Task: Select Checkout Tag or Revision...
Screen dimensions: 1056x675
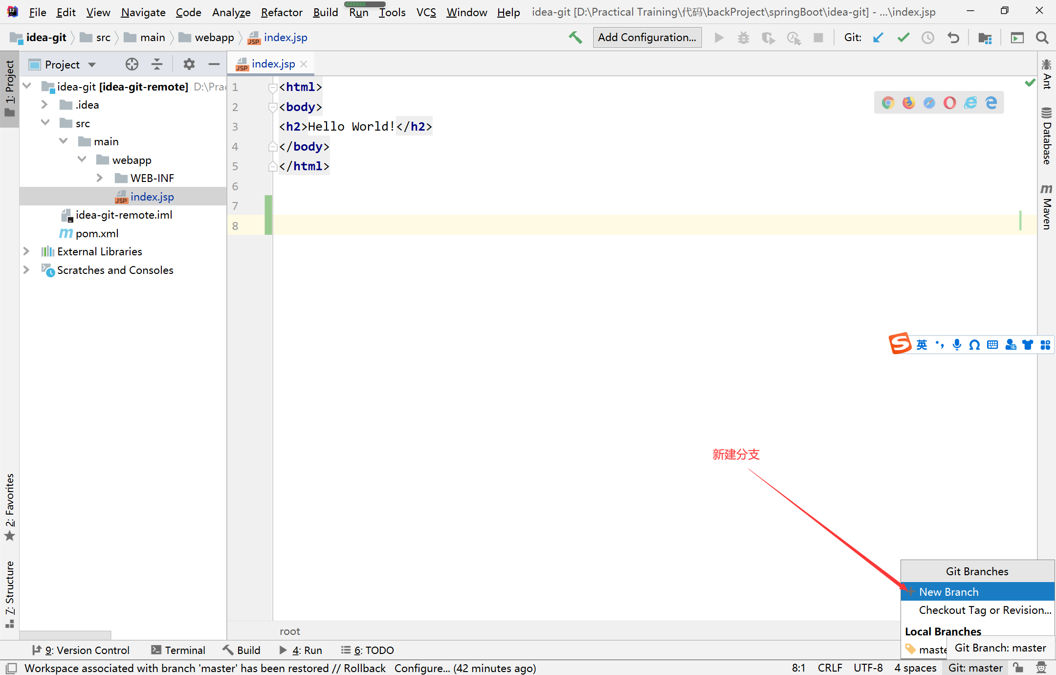Action: pyautogui.click(x=977, y=610)
